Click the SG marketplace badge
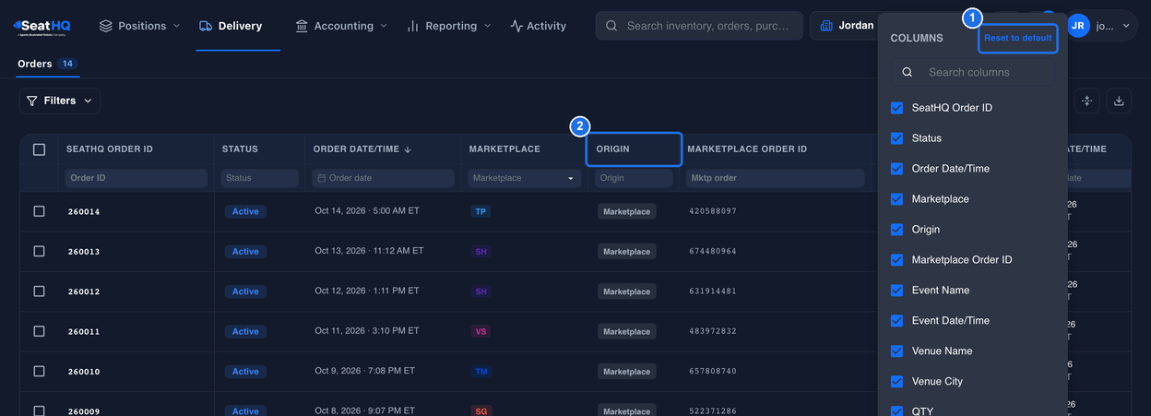 point(481,411)
